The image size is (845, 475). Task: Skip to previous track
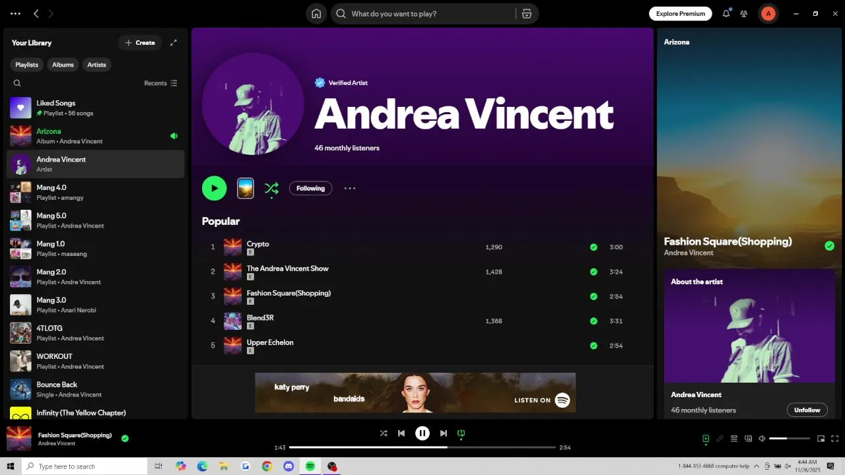click(401, 433)
